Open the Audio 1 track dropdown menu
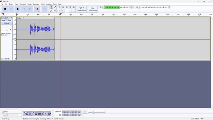Image resolution: width=213 pixels, height=120 pixels. point(11,18)
